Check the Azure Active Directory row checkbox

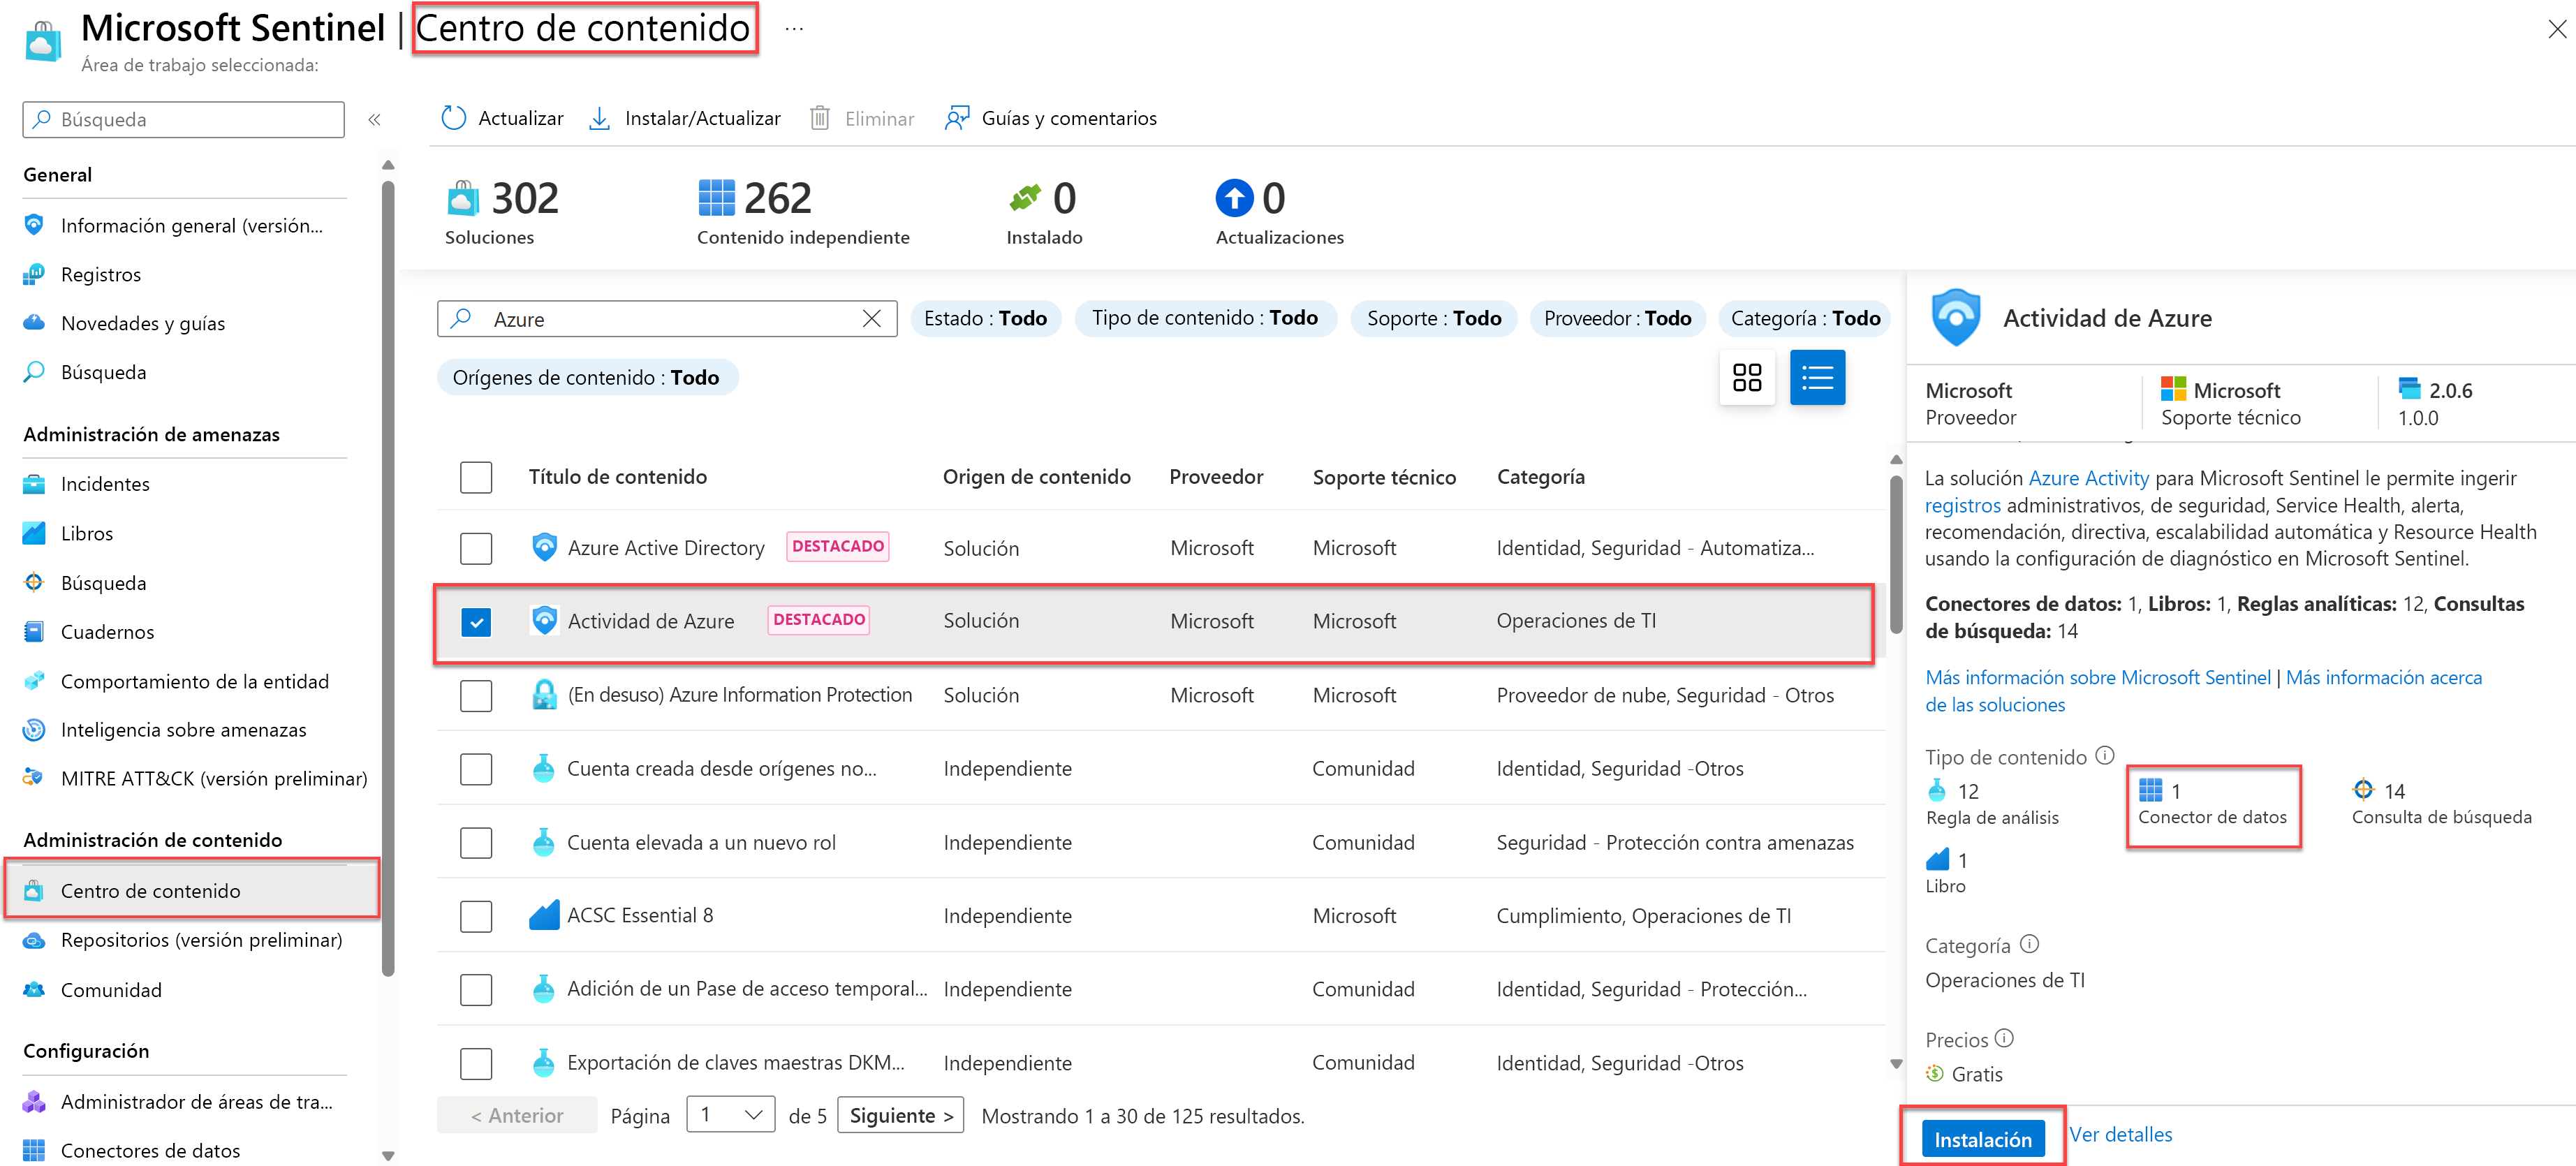tap(476, 548)
